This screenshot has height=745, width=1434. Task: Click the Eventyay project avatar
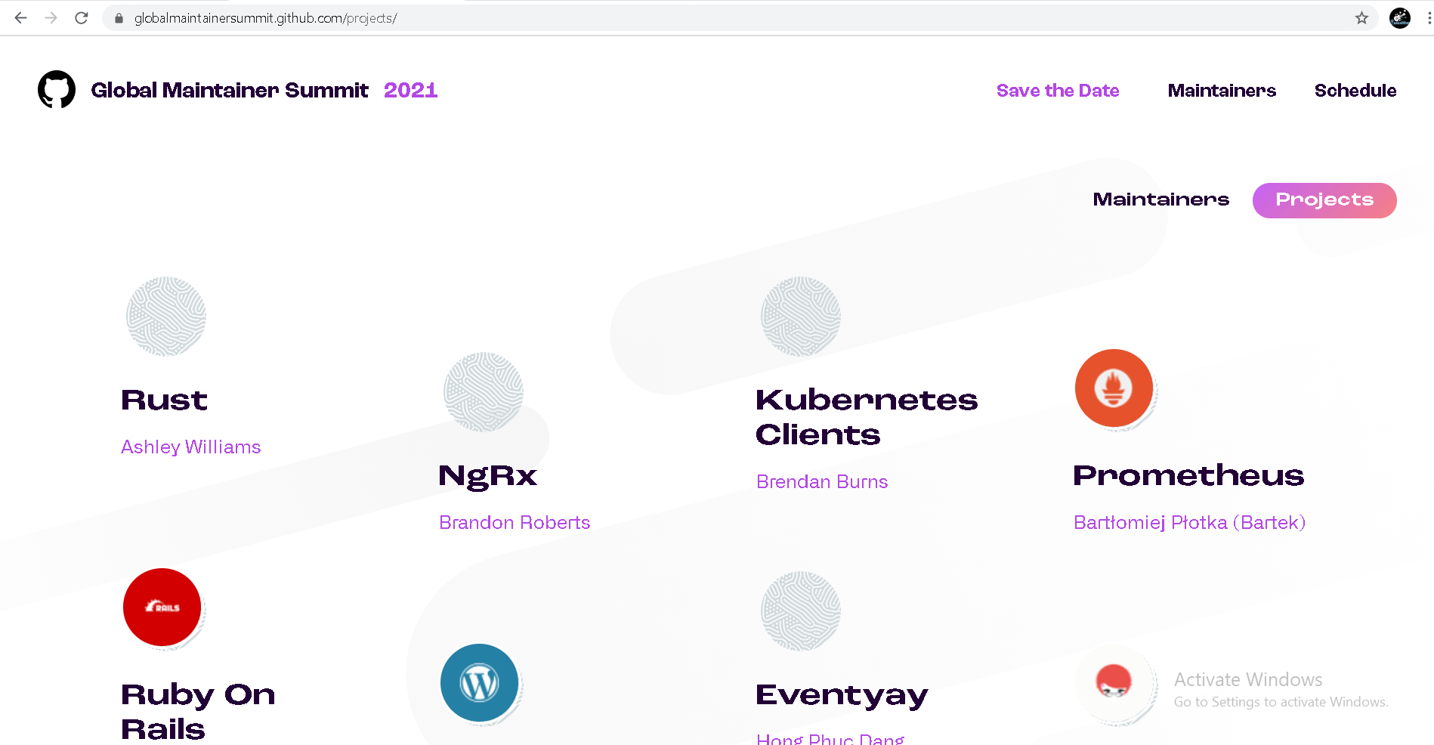click(x=801, y=611)
